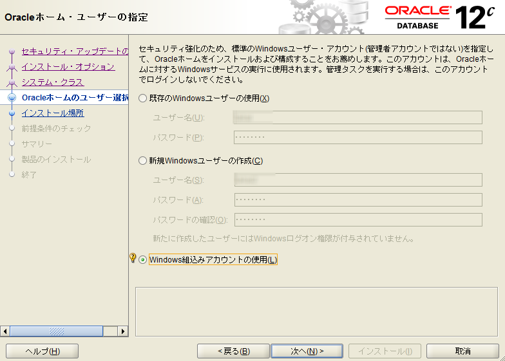Viewport: 505px width, 361px height.
Task: Open インストール場所 step link
Action: click(x=53, y=113)
